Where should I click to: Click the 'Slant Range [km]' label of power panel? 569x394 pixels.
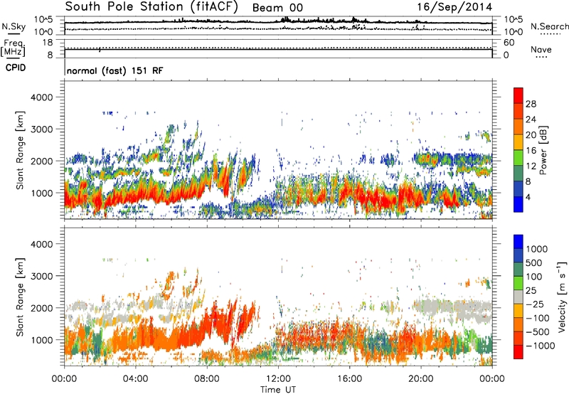click(20, 150)
